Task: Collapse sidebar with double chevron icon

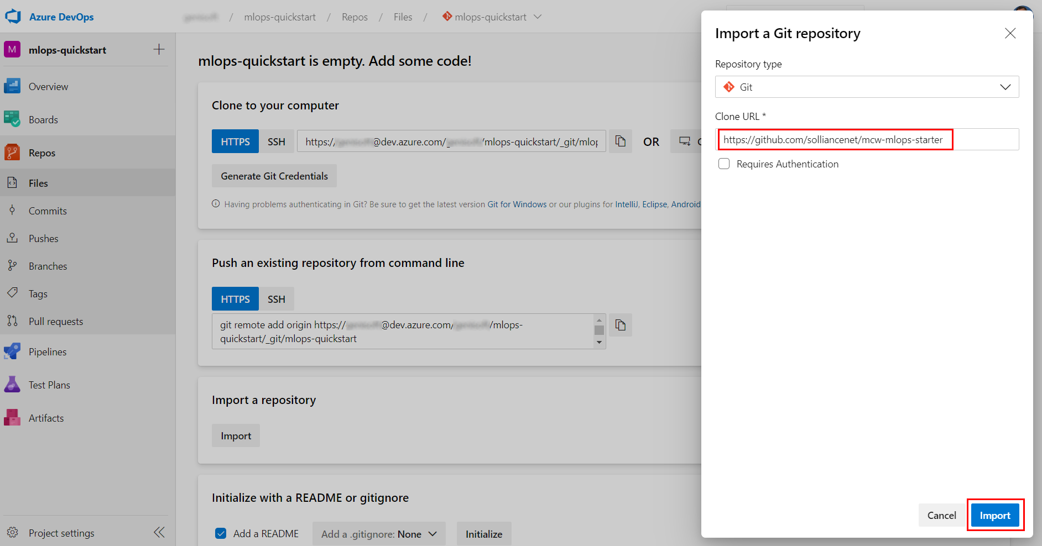Action: [159, 532]
